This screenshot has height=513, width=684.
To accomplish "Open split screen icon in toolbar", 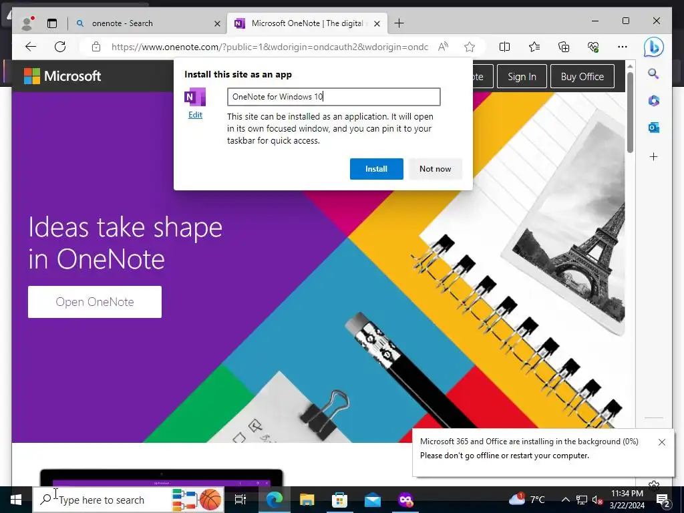I will tap(504, 47).
